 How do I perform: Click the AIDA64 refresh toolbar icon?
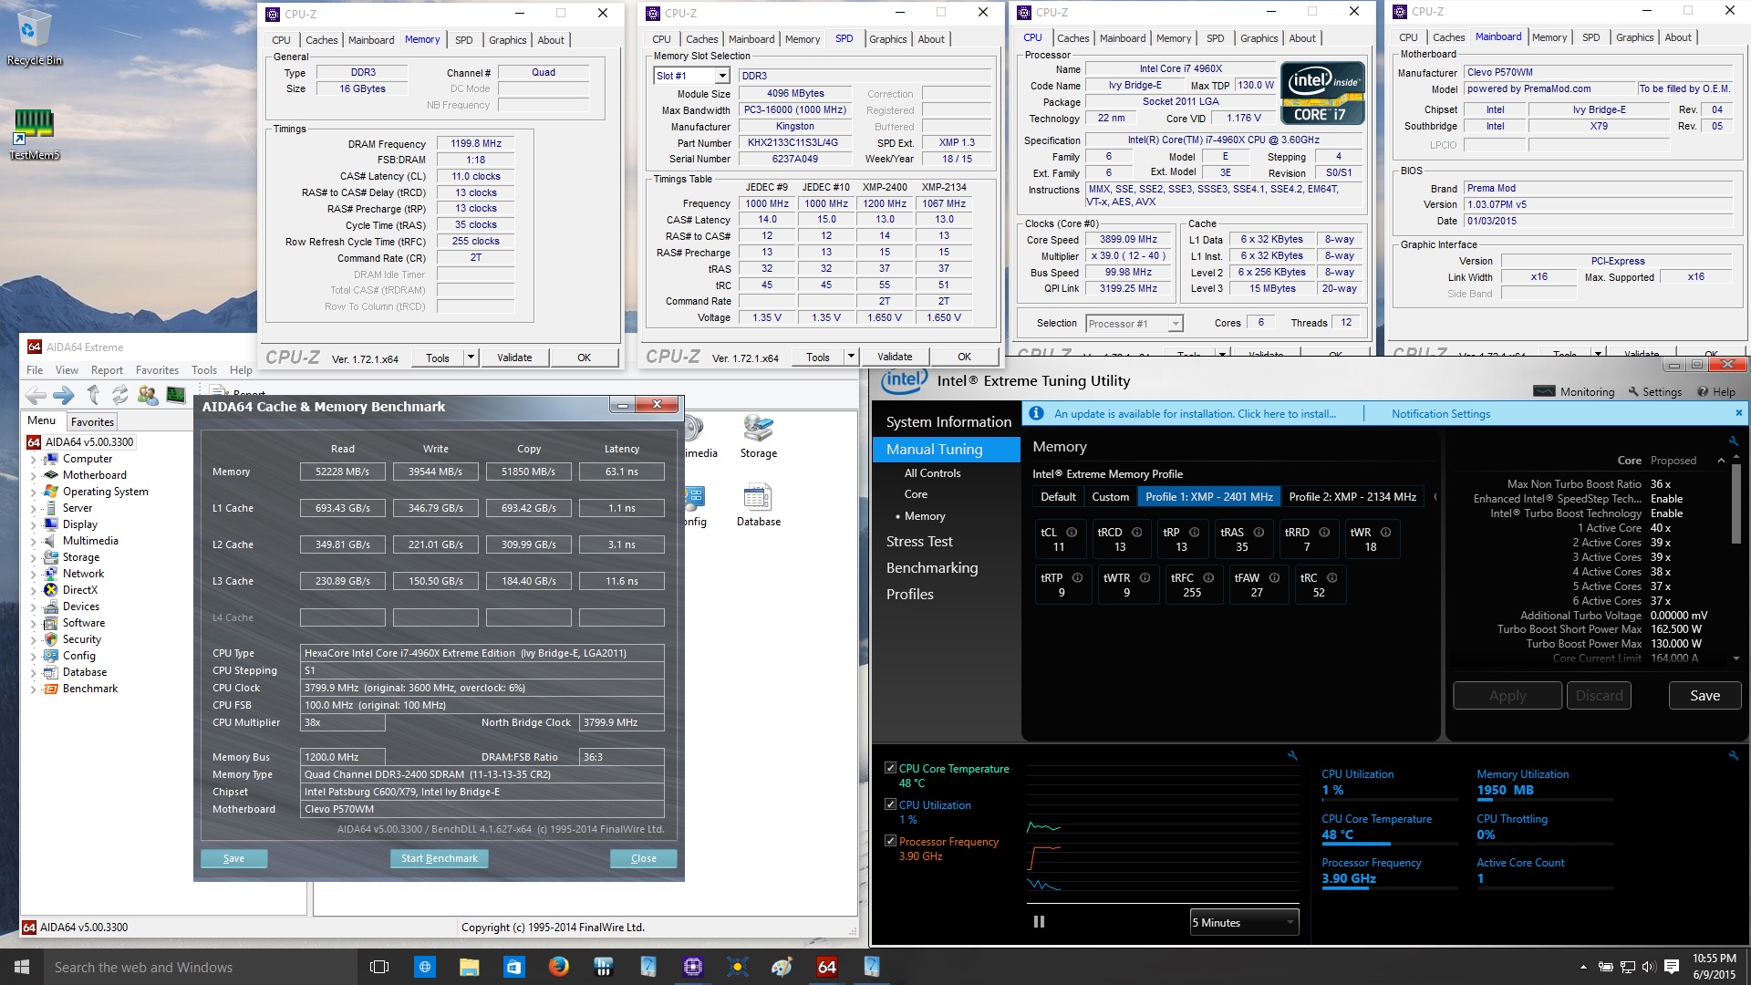pyautogui.click(x=119, y=395)
